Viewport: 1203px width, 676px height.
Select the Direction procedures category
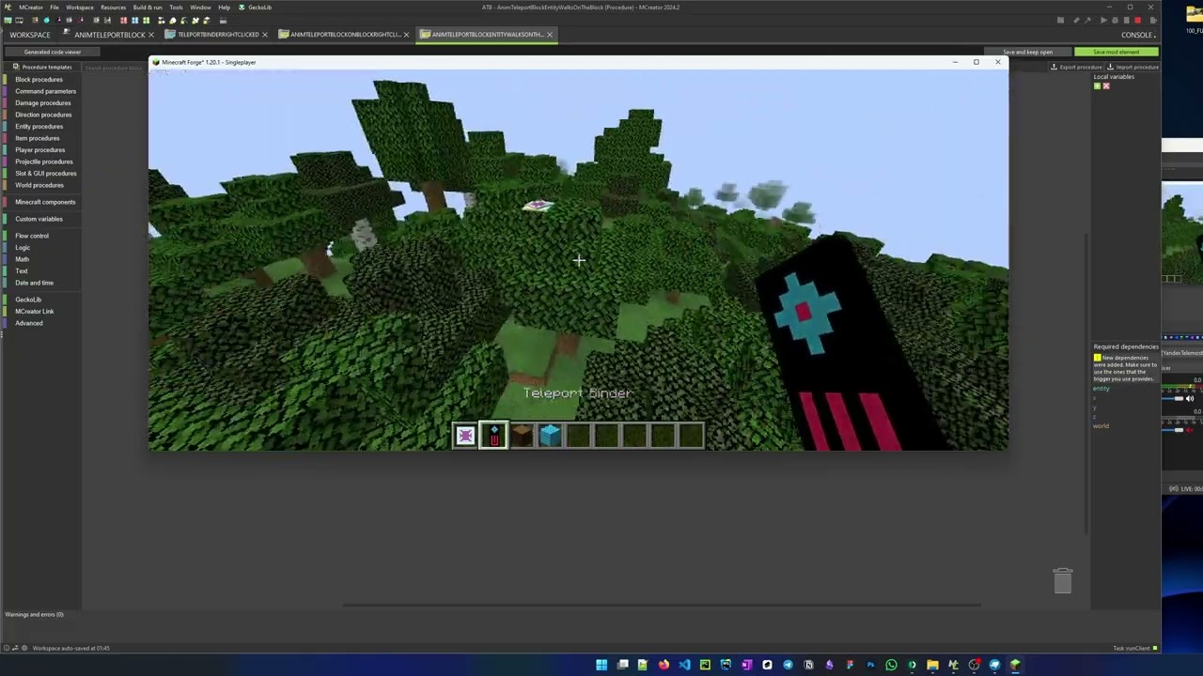coord(43,115)
